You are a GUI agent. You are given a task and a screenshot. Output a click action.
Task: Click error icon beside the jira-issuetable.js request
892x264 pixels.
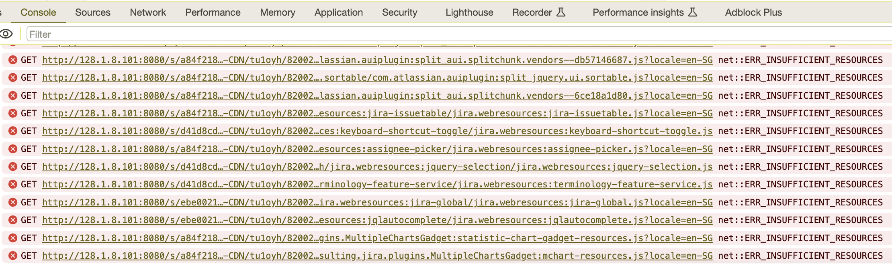(13, 114)
